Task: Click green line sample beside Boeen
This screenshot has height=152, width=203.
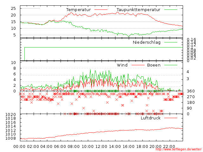Action: click(171, 65)
